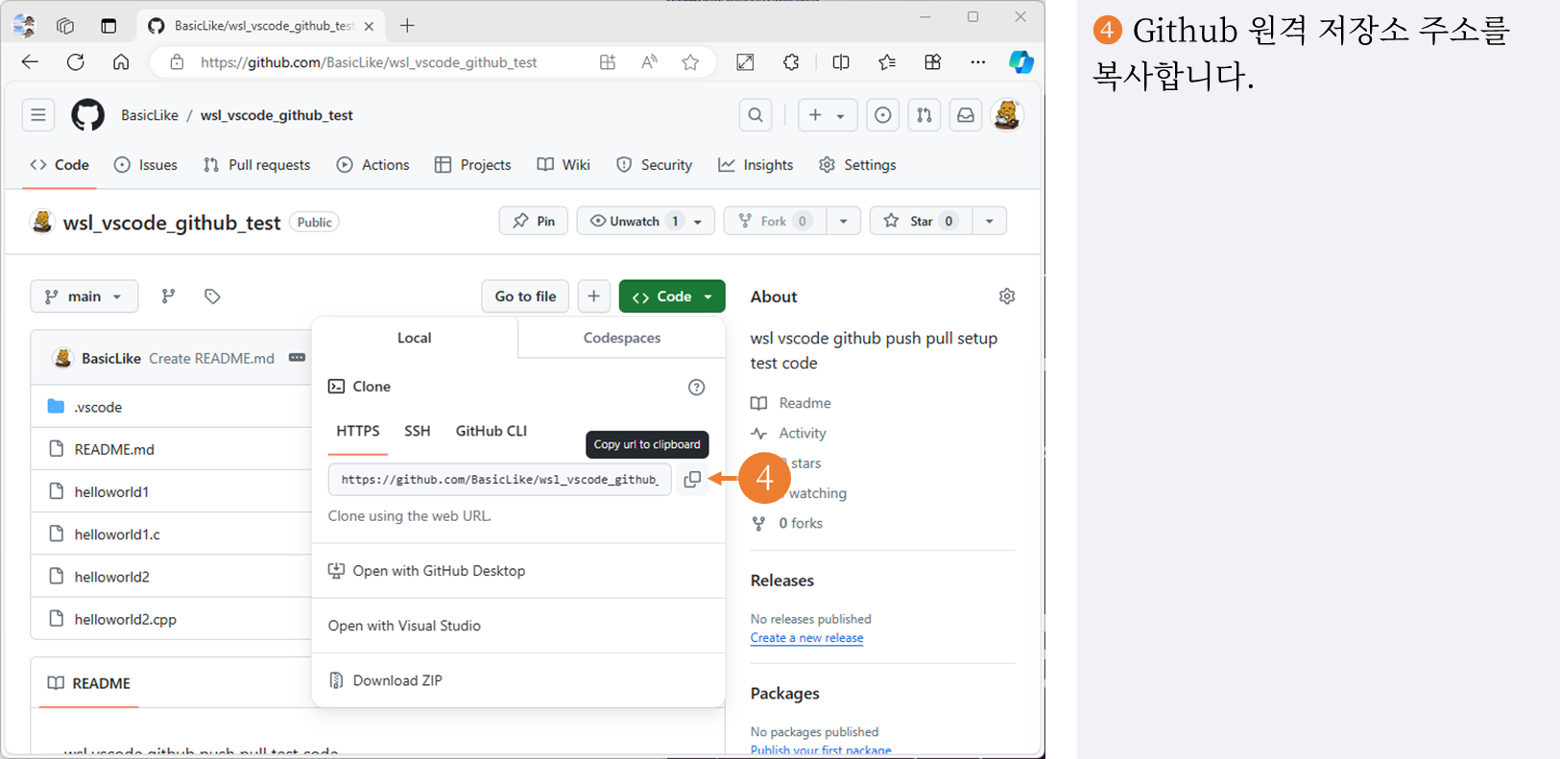Switch to the Issues tab

(146, 165)
